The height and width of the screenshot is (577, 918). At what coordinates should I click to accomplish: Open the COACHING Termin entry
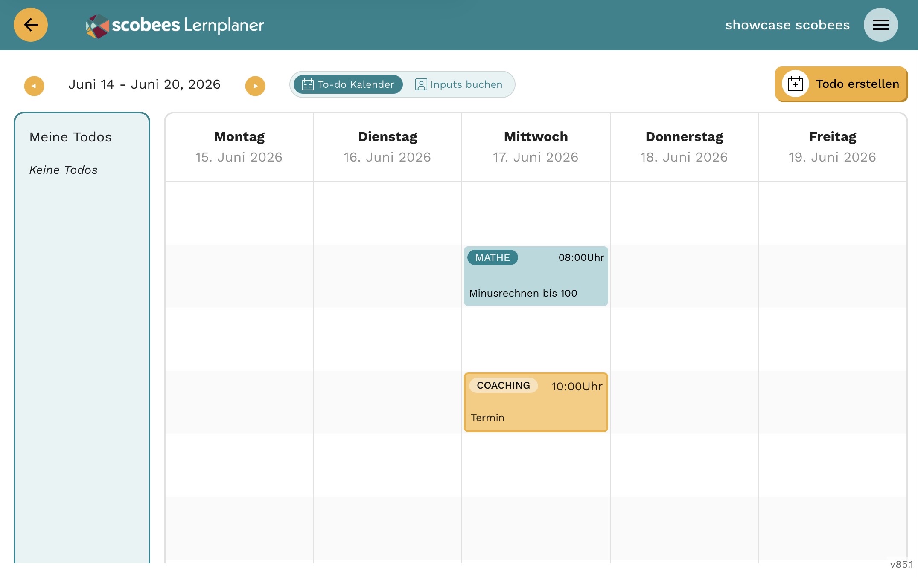(x=536, y=402)
